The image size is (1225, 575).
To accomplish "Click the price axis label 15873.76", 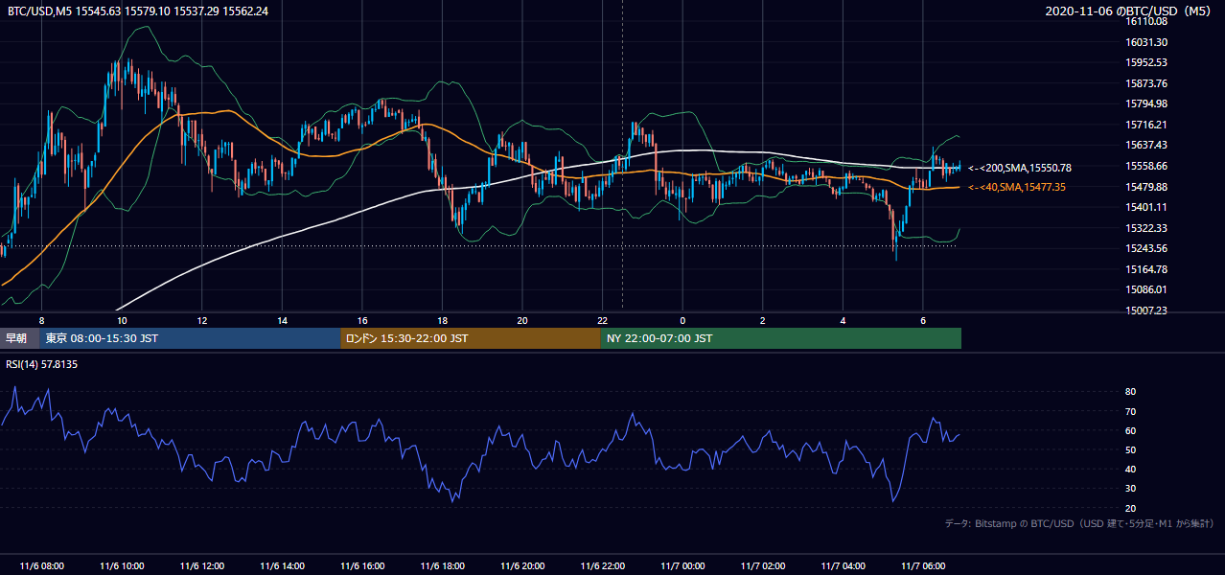I will (x=1145, y=83).
